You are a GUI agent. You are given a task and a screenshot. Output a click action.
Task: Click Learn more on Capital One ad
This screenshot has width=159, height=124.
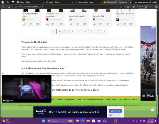[115, 111]
